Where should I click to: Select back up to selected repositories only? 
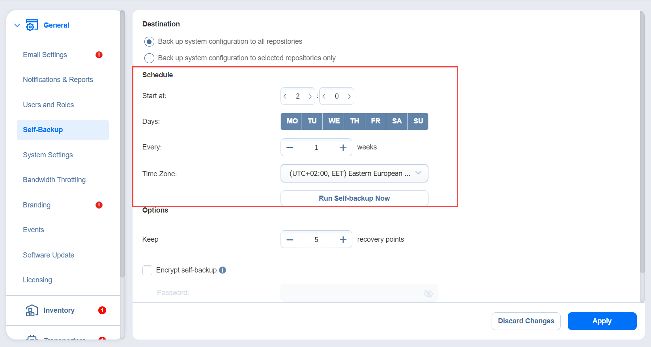(149, 58)
